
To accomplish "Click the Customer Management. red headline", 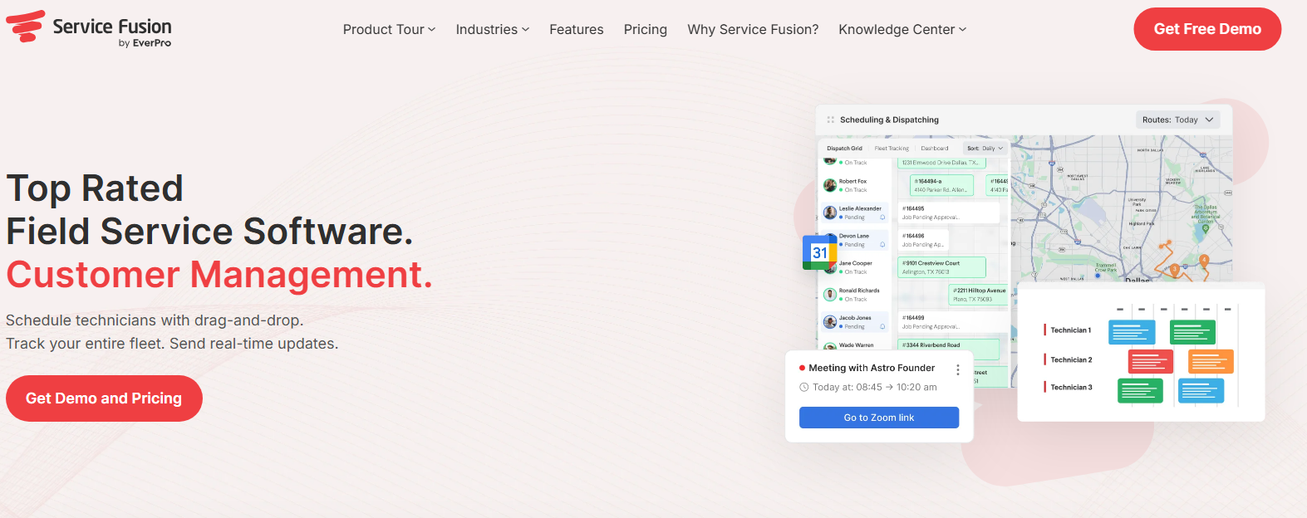I will pyautogui.click(x=219, y=275).
